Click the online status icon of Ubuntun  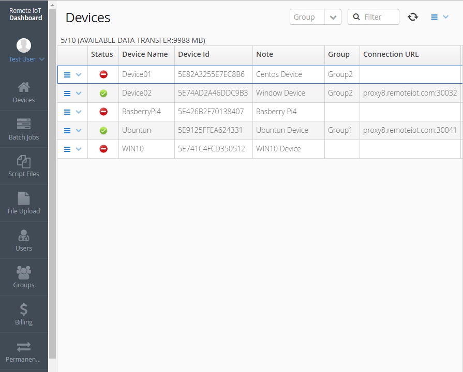click(x=103, y=130)
